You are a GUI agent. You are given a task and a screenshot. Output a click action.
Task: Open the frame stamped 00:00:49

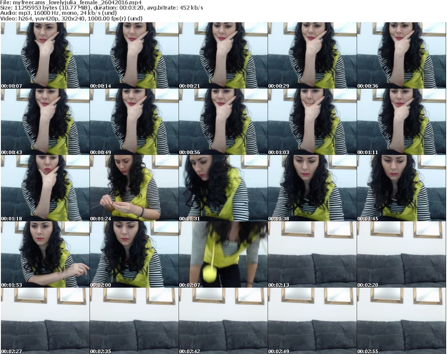[134, 122]
